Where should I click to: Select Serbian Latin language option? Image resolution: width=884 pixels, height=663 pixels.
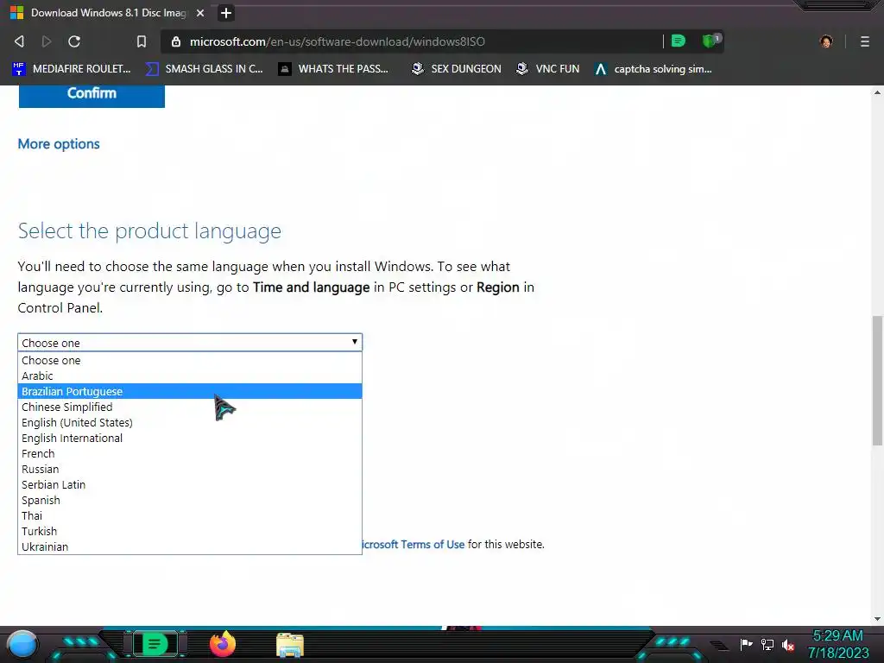coord(189,484)
